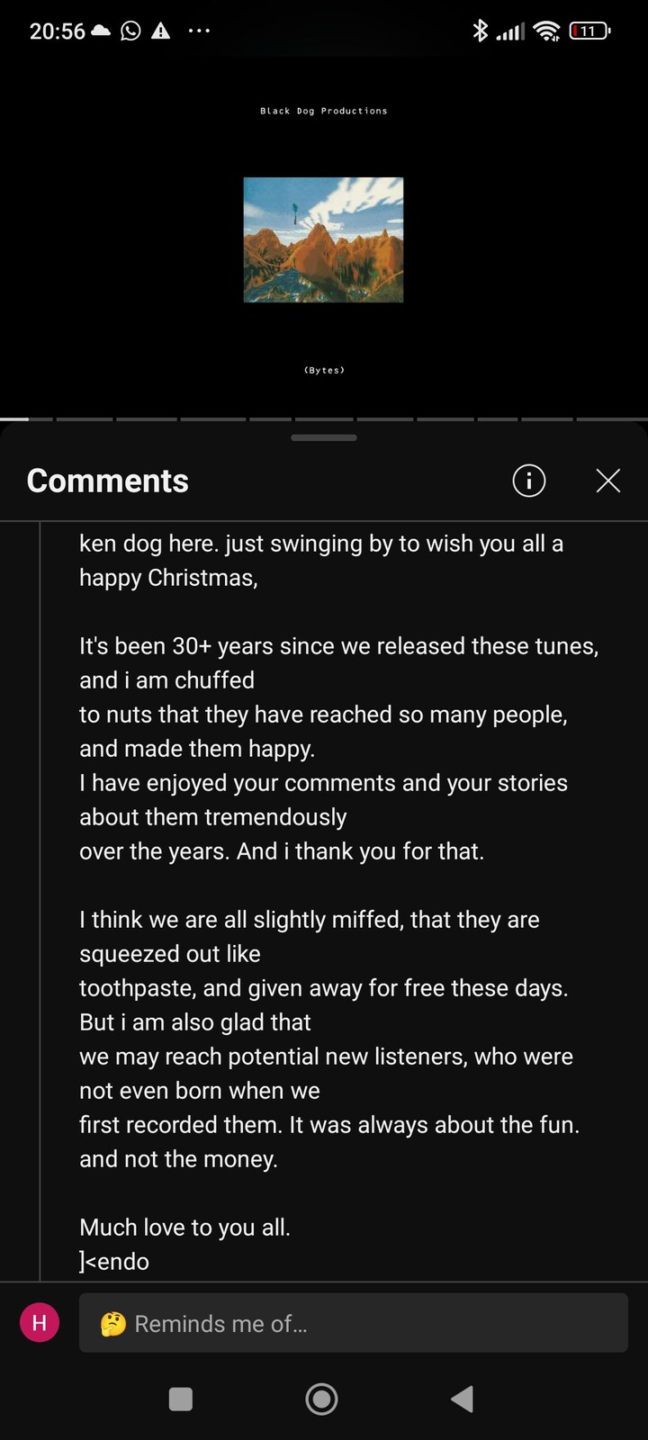This screenshot has width=648, height=1440.
Task: Tap the WhatsApp notification icon
Action: click(x=131, y=31)
